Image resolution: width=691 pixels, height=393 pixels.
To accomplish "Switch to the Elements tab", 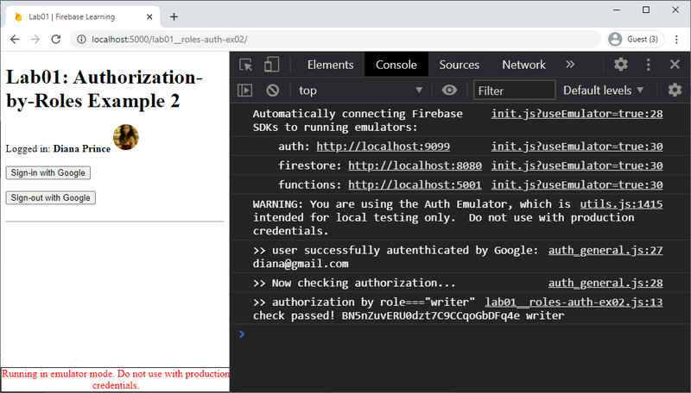I will (330, 65).
